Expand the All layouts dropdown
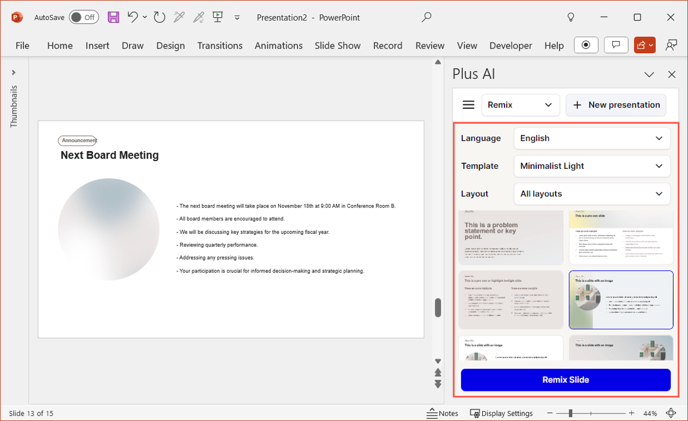 click(592, 194)
